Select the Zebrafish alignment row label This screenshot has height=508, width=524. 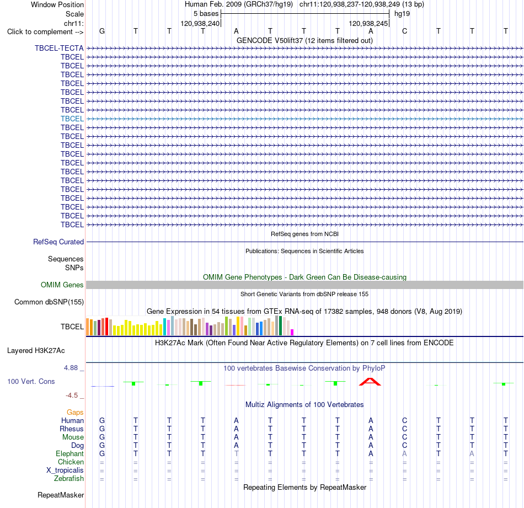(69, 479)
